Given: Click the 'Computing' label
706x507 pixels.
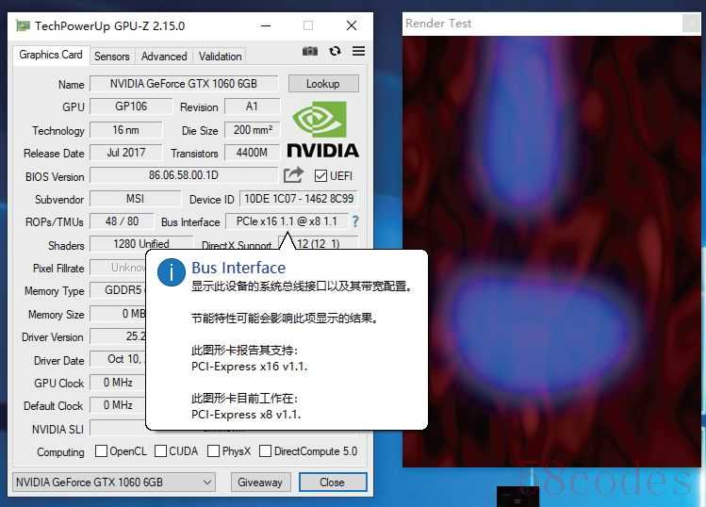Looking at the screenshot, I should tap(60, 452).
